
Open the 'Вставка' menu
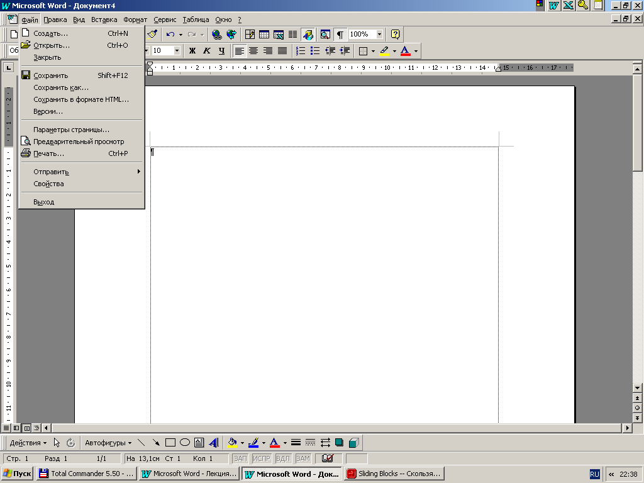(x=104, y=19)
